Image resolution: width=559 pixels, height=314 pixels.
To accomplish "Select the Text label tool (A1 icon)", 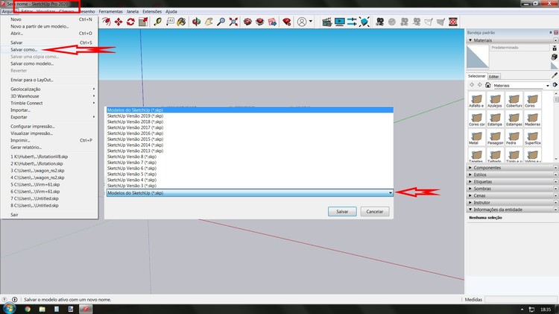I will tap(170, 22).
